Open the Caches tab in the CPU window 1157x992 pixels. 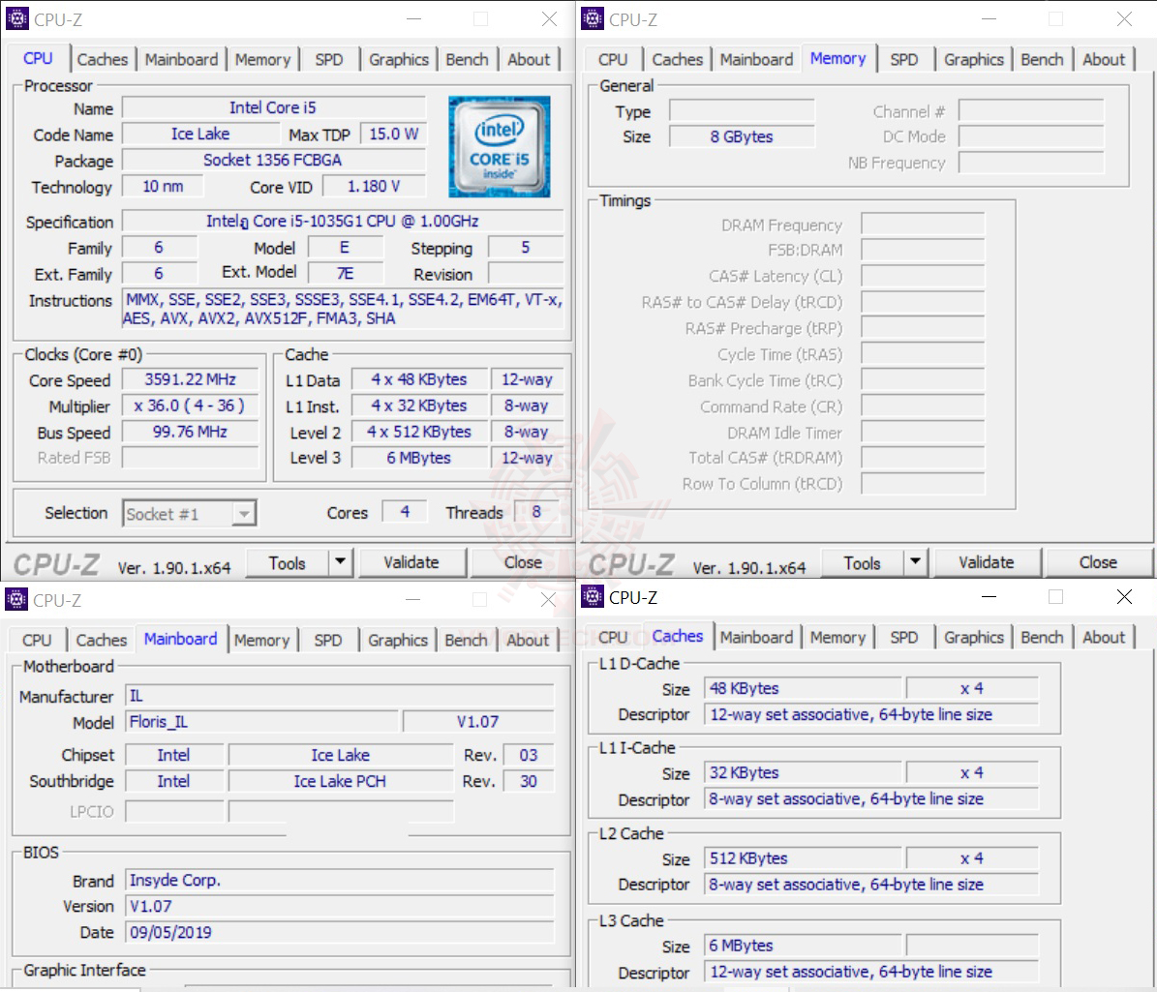(x=102, y=60)
